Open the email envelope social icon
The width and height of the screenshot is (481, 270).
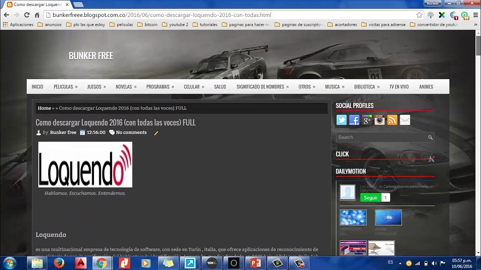coord(405,120)
